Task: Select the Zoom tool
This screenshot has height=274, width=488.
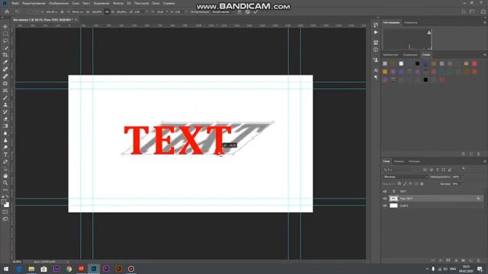Action: [x=5, y=183]
